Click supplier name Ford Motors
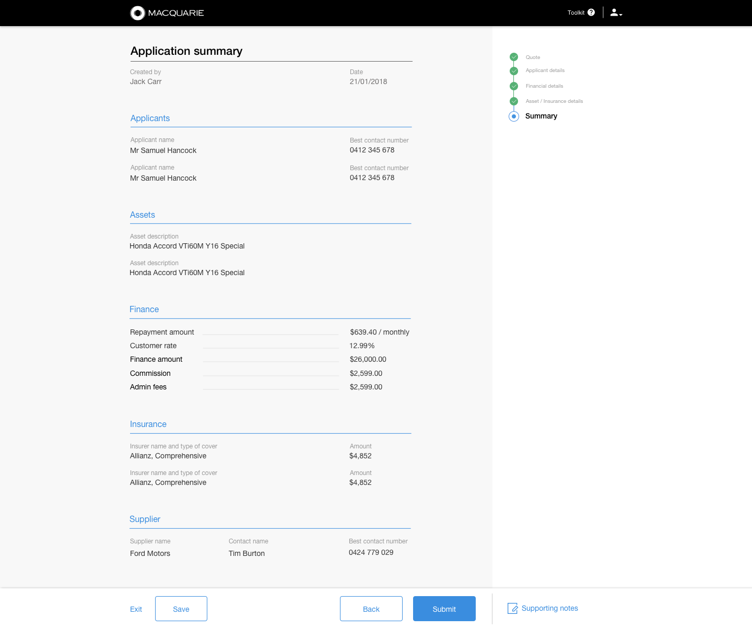Viewport: 752px width, 629px height. pos(150,553)
